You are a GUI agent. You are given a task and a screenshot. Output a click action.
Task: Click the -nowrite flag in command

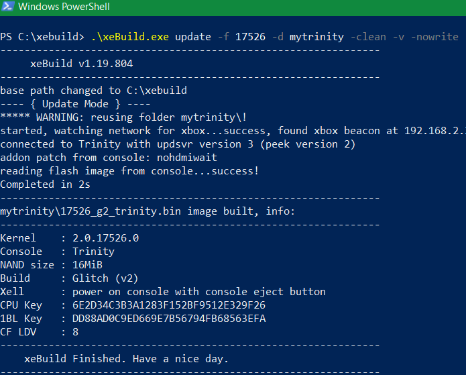click(434, 37)
